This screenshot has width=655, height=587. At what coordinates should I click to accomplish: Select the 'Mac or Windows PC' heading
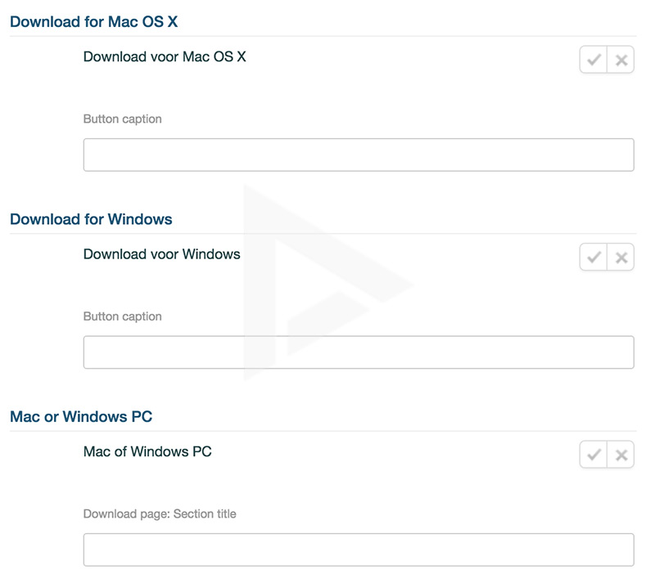click(x=81, y=416)
